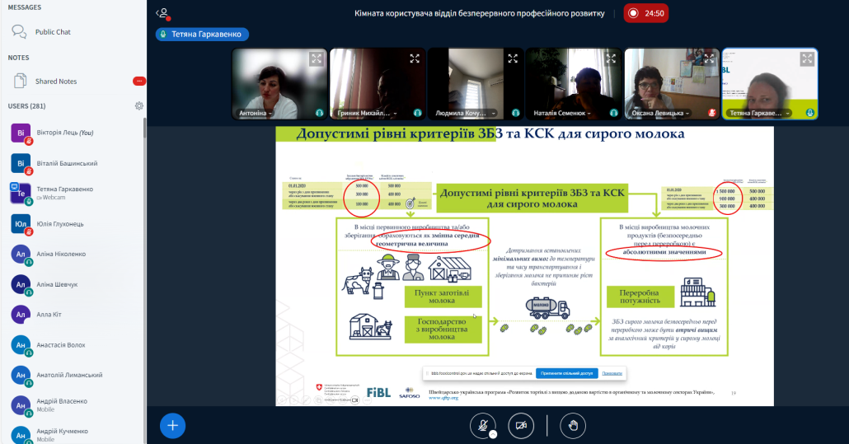Toggle webcam sharing button
The width and height of the screenshot is (849, 444).
[x=518, y=425]
